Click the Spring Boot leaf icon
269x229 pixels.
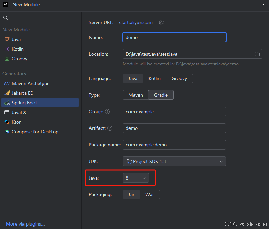7,103
